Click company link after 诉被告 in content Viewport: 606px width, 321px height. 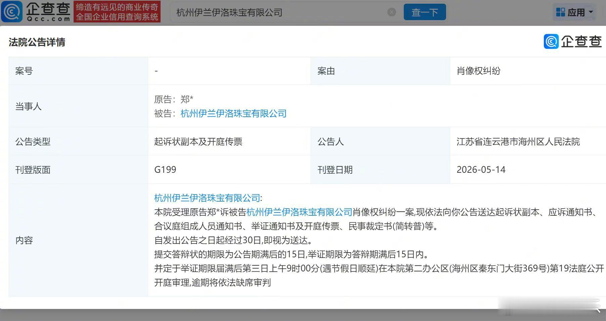[x=299, y=212]
